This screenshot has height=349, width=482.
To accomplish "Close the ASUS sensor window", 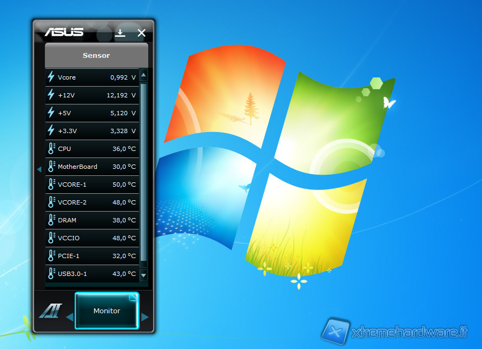I will 142,33.
